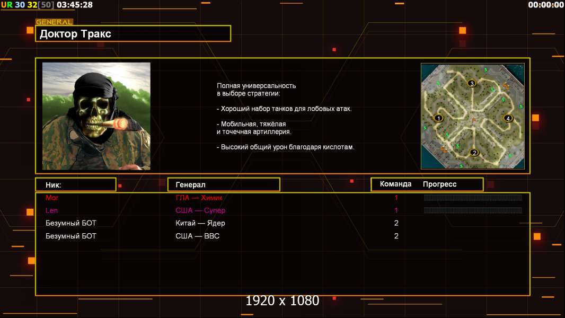
Task: Click team number in США — ВВС row
Action: click(396, 236)
